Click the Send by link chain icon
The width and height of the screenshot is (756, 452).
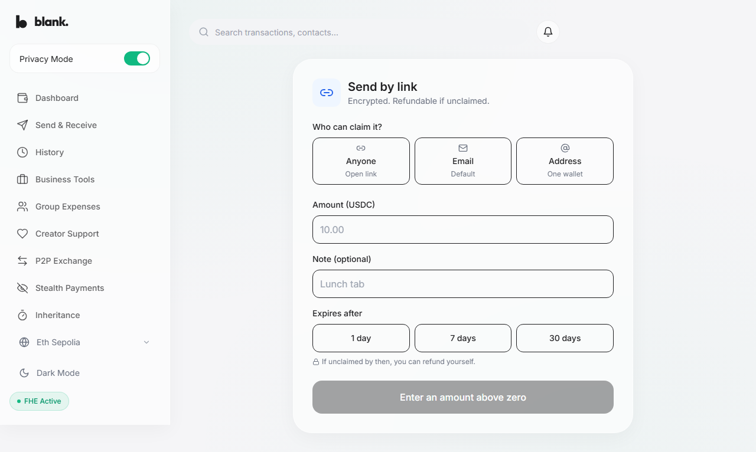(x=327, y=93)
